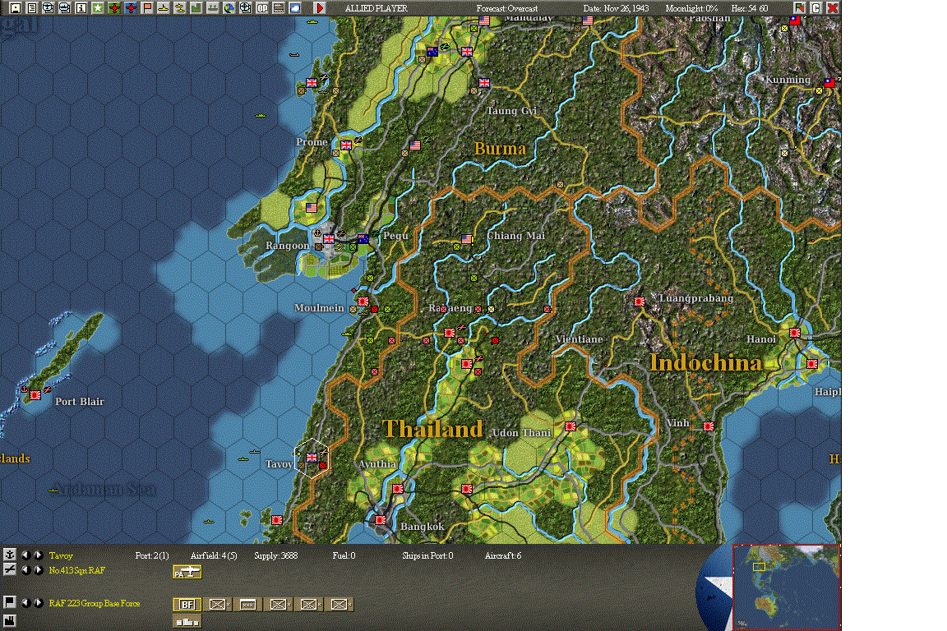Select the Tavoy hex on the map
The height and width of the screenshot is (631, 947).
coord(312,458)
